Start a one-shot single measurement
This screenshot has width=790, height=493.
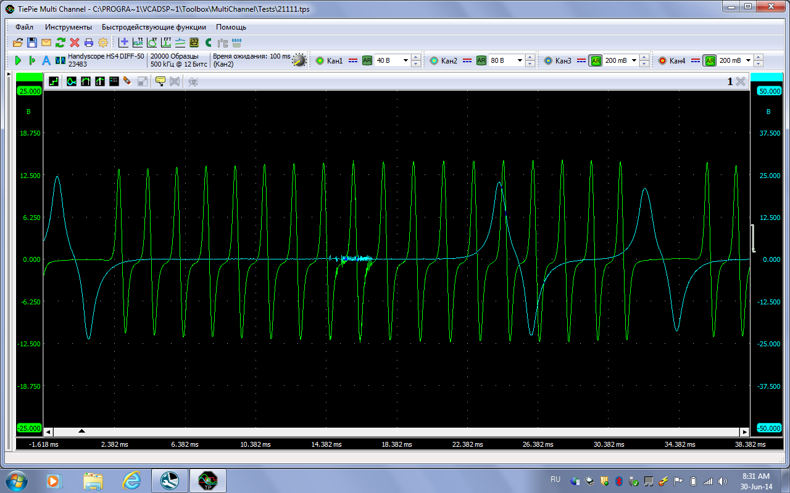32,60
